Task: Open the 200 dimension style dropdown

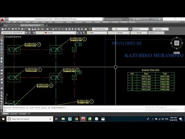Action: point(120,29)
